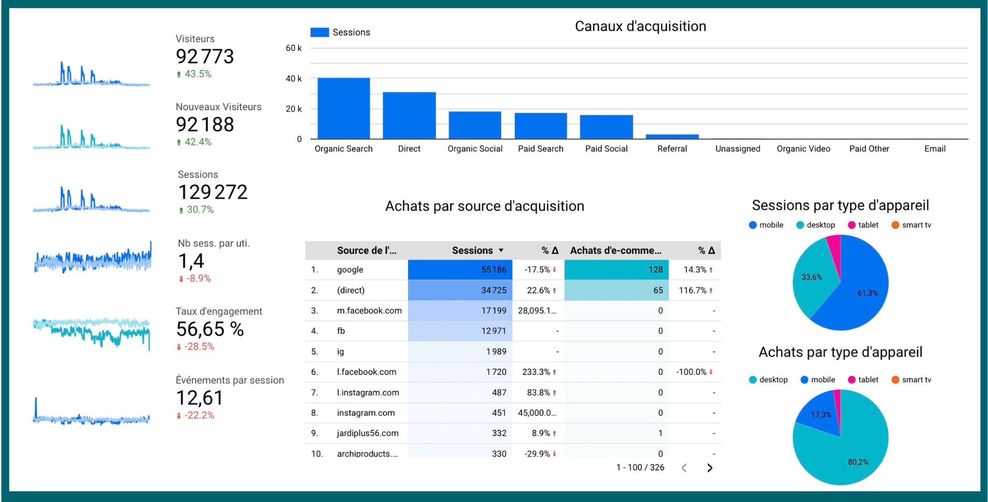Go to previous page of acquisition table
988x502 pixels.
point(684,468)
